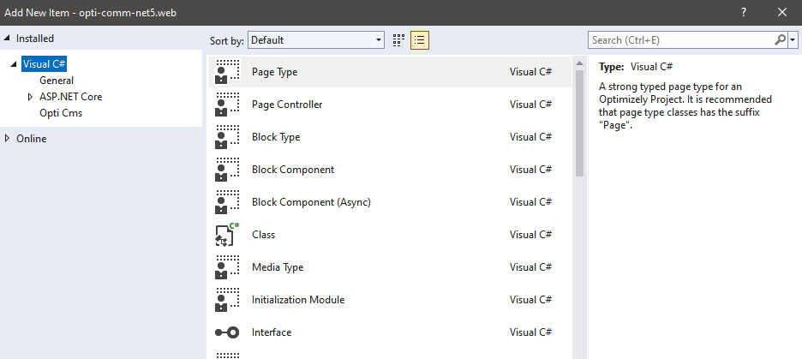
Task: Click the 'Block Type' item name
Action: [x=276, y=137]
